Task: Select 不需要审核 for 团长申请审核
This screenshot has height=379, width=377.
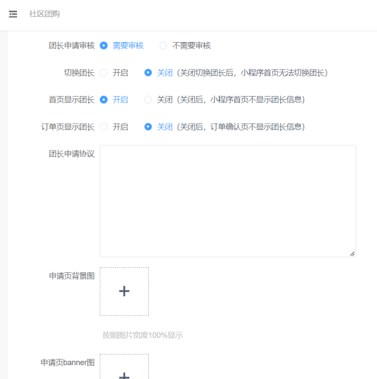Action: [163, 46]
